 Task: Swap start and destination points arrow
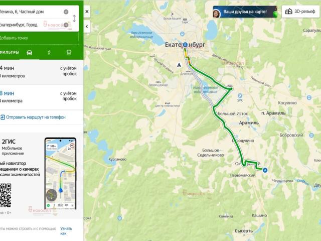74,19
